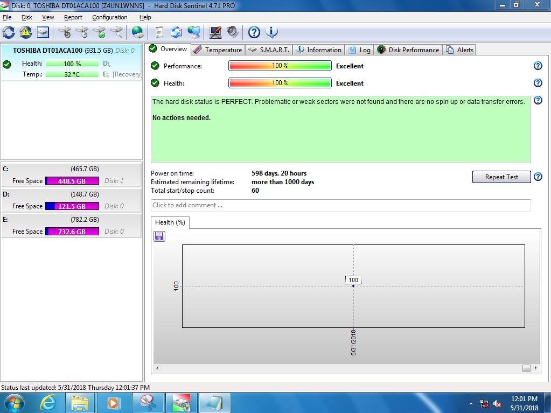Open the Windows Start menu
This screenshot has width=551, height=413.
coord(14,402)
